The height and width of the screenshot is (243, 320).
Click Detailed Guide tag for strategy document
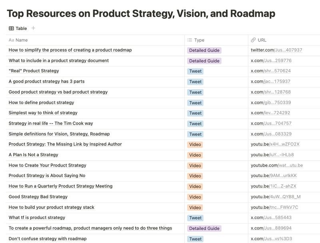204,61
